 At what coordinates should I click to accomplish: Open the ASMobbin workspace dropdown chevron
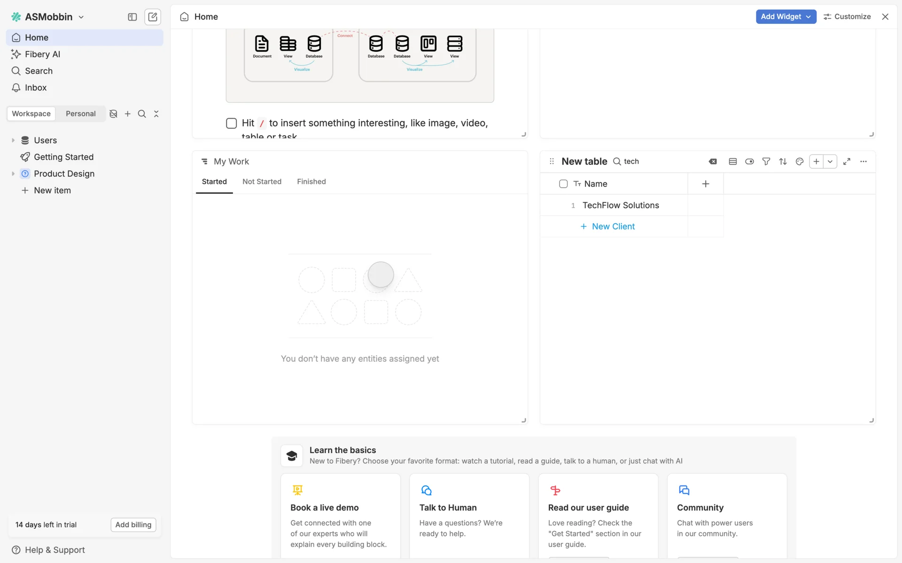81,17
